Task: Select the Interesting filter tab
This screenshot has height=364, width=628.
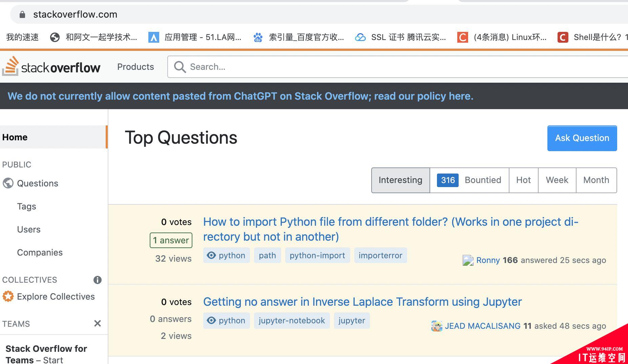Action: (x=400, y=180)
